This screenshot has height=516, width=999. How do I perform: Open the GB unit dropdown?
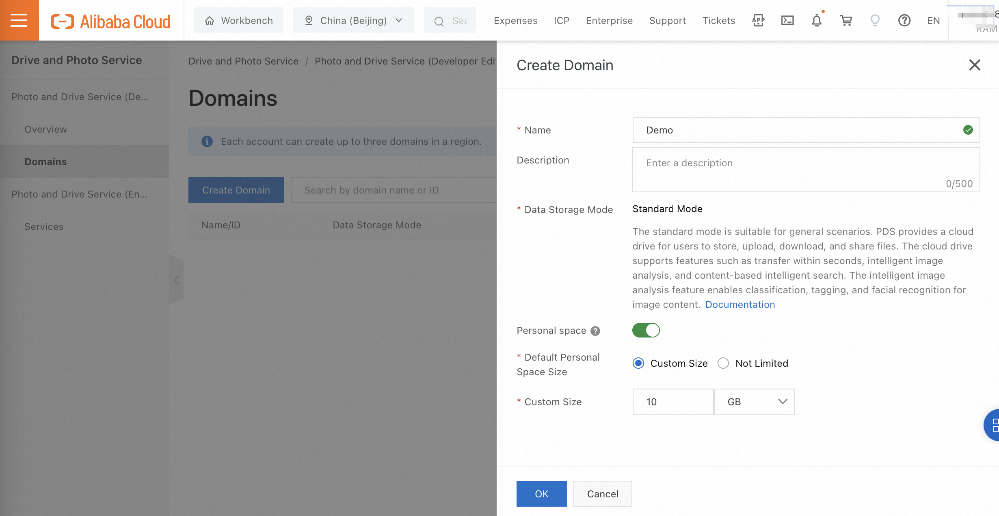(754, 402)
